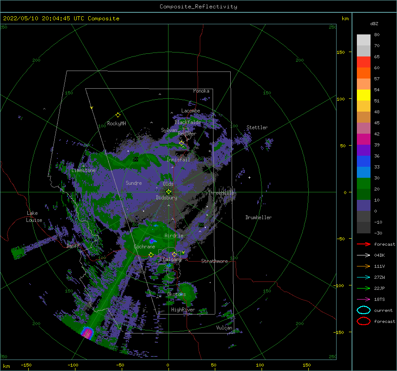
Task: Click the Drumheller city label
Action: (258, 217)
